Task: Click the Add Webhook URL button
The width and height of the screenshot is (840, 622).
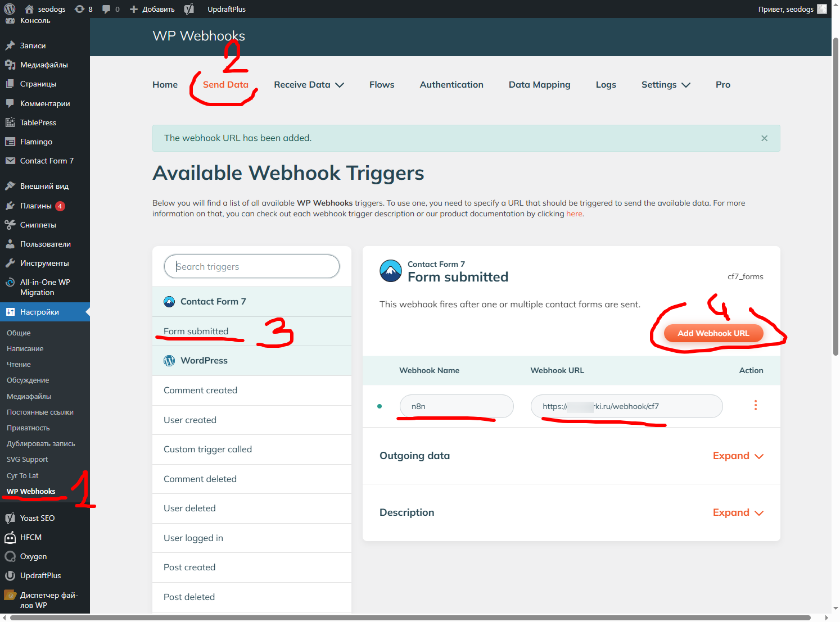Action: pyautogui.click(x=713, y=333)
